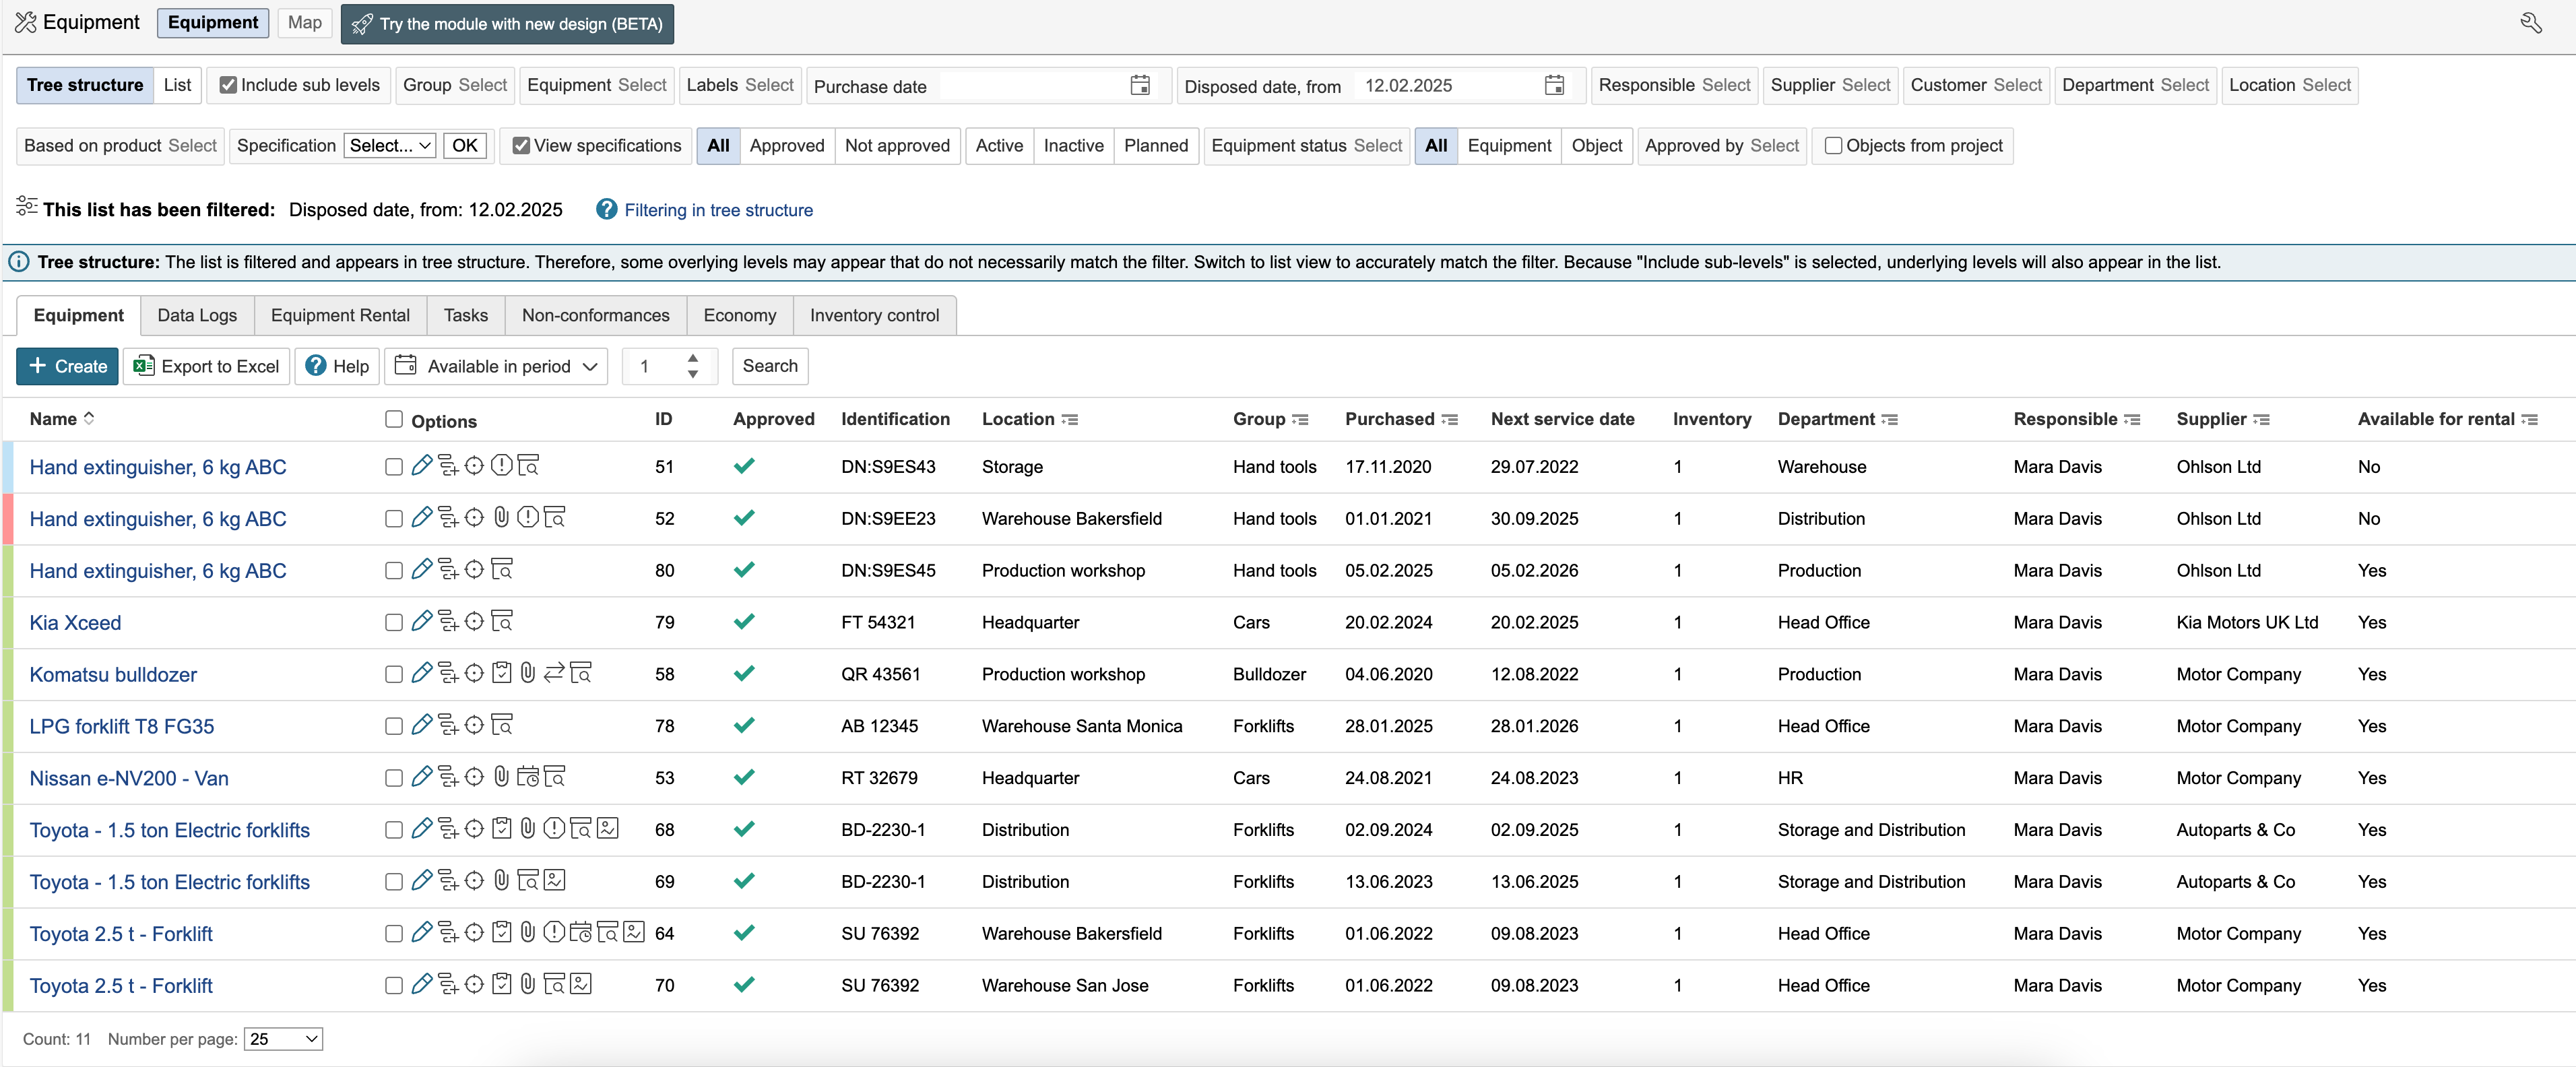Switch to the Non-conformances tab
Image resolution: width=2576 pixels, height=1067 pixels.
tap(595, 315)
